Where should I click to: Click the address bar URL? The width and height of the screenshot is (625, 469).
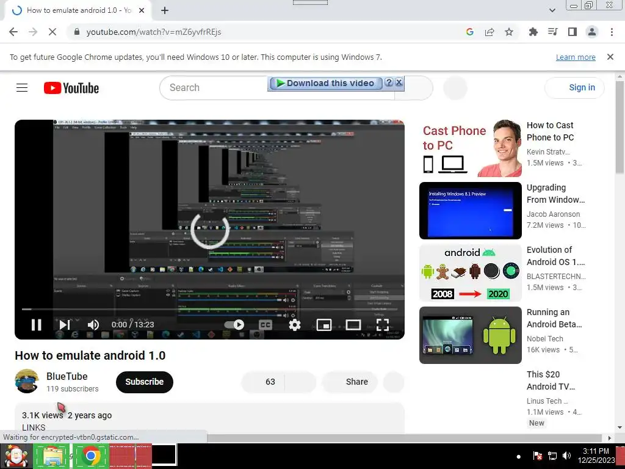153,32
